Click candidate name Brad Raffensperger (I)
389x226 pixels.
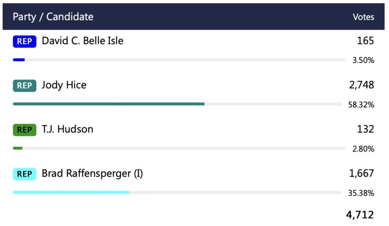click(92, 174)
